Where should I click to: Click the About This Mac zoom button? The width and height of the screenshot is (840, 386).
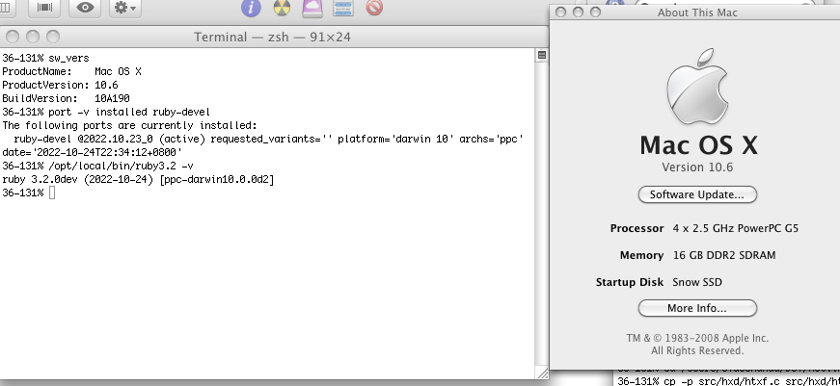(x=595, y=12)
